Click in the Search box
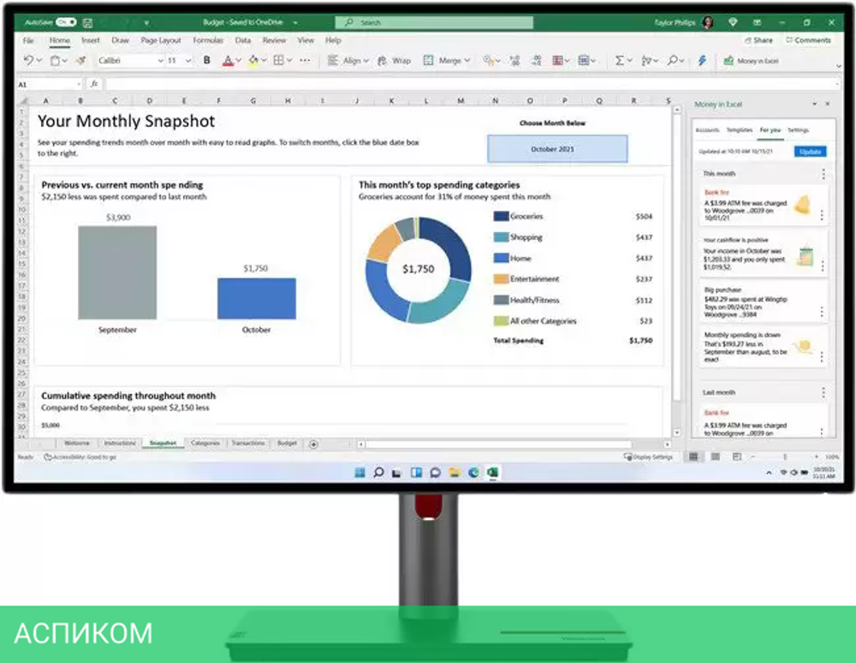 coord(434,22)
